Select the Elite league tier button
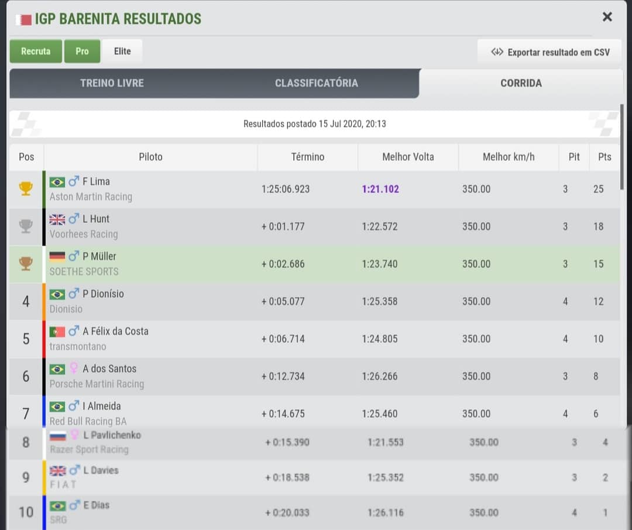The height and width of the screenshot is (530, 632). (122, 51)
